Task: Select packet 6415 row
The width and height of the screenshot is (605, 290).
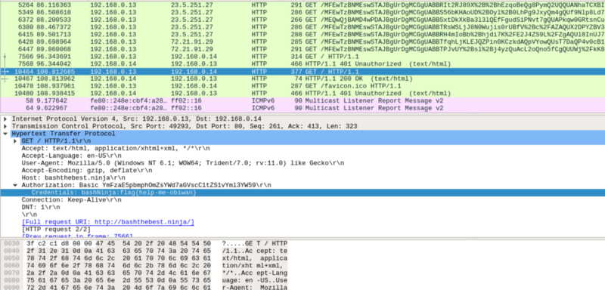Action: (302, 35)
